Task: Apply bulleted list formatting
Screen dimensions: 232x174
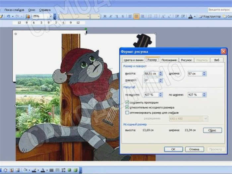Action: (x=156, y=16)
